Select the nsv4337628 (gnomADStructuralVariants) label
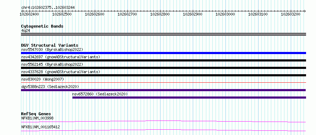Image resolution: width=316 pixels, height=135 pixels. click(x=61, y=72)
